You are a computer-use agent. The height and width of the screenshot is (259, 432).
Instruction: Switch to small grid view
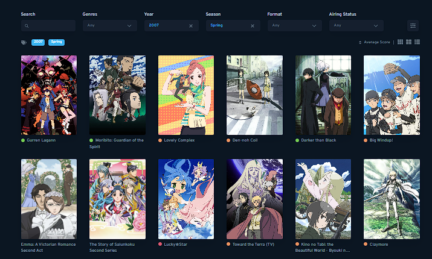tap(401, 42)
